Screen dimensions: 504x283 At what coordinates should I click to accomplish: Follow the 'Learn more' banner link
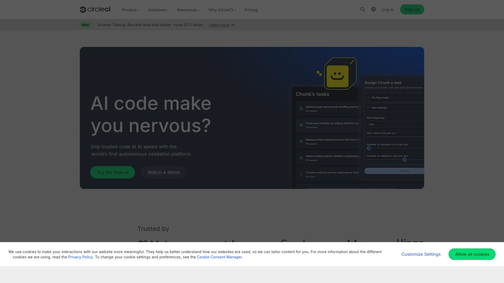(222, 25)
